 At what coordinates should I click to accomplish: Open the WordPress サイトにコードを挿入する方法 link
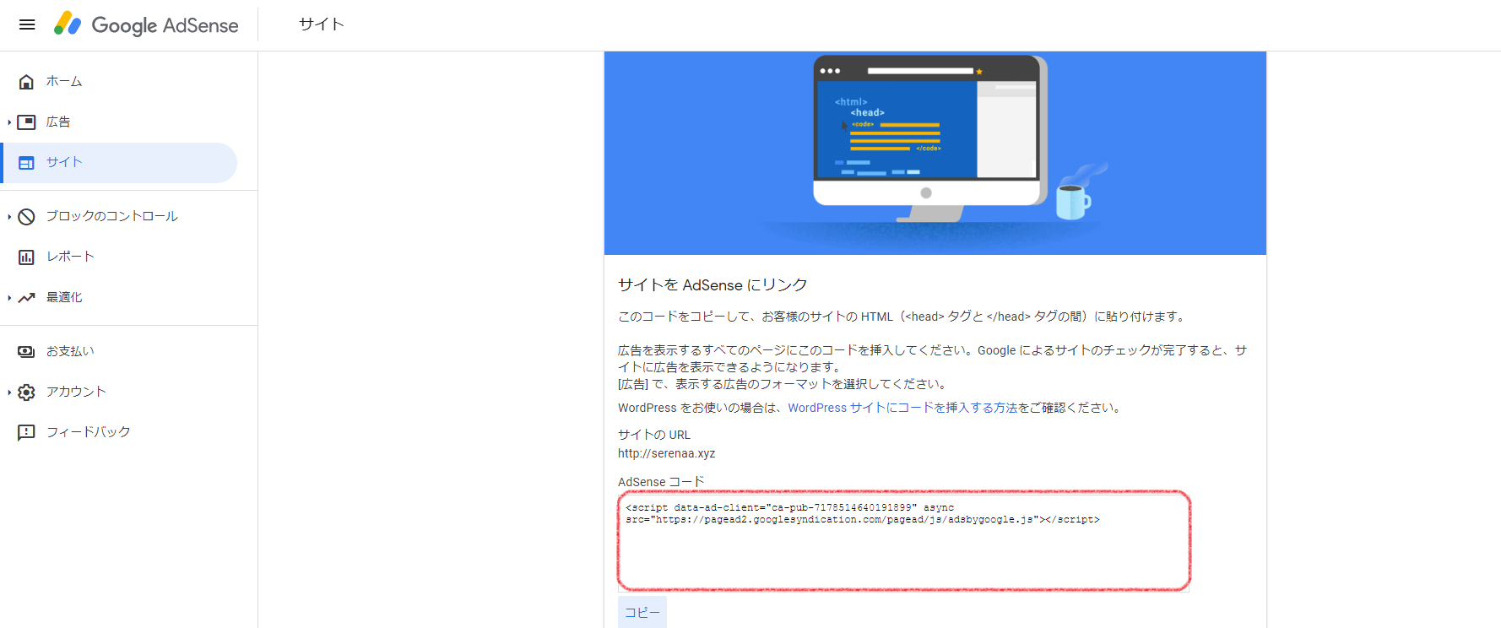click(902, 408)
